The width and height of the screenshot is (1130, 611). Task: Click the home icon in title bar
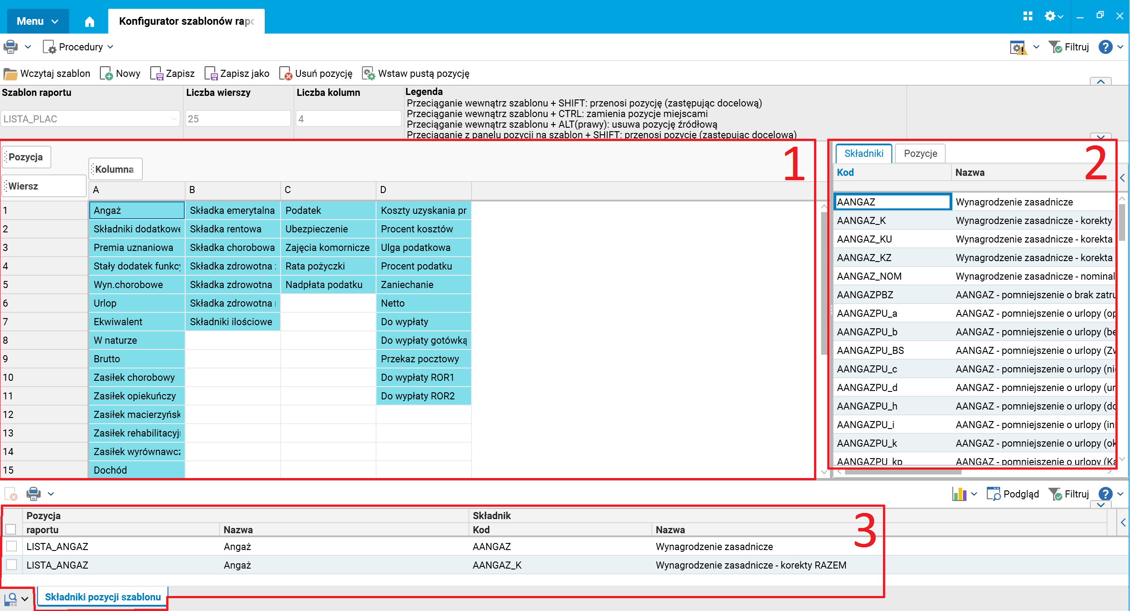pos(89,21)
